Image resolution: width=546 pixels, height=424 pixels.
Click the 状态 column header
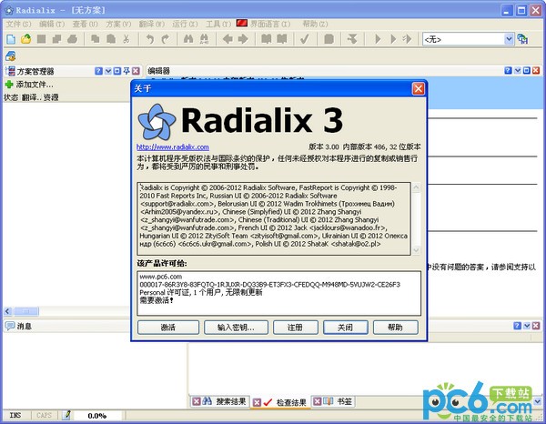tap(11, 97)
